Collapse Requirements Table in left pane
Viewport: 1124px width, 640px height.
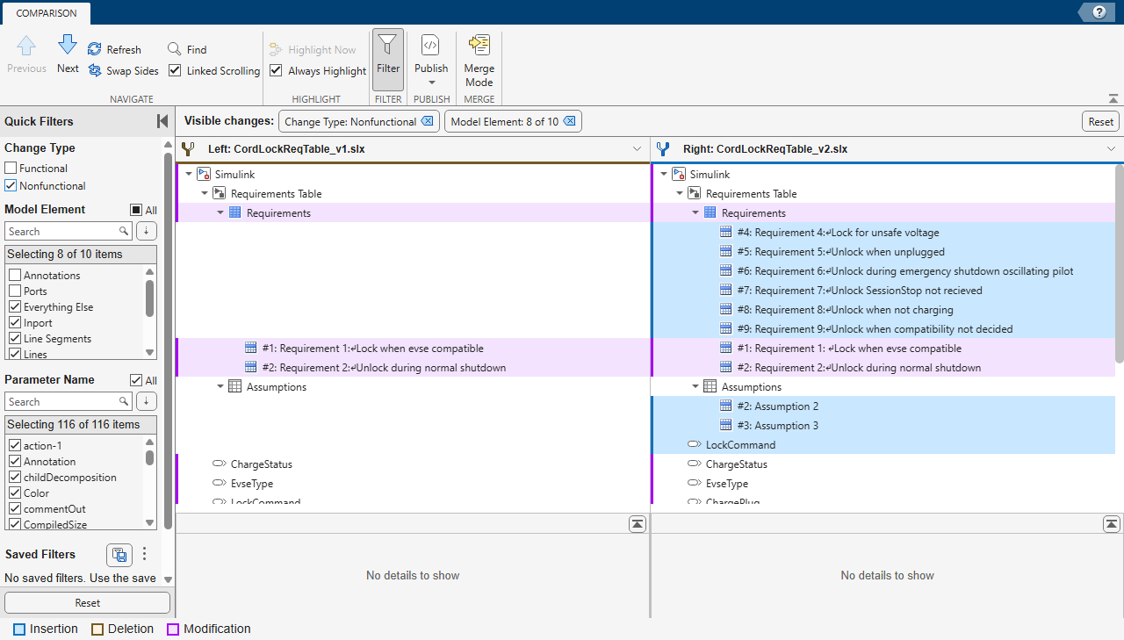(205, 194)
